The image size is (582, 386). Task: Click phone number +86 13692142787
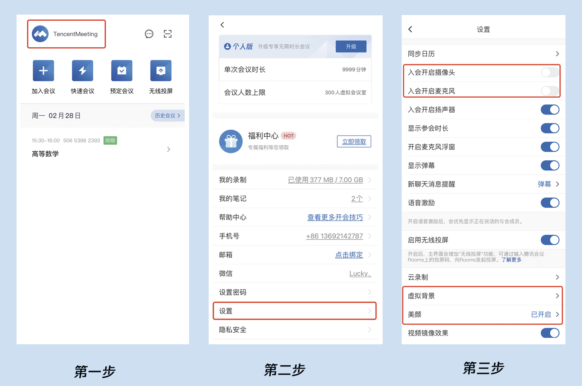pyautogui.click(x=334, y=236)
